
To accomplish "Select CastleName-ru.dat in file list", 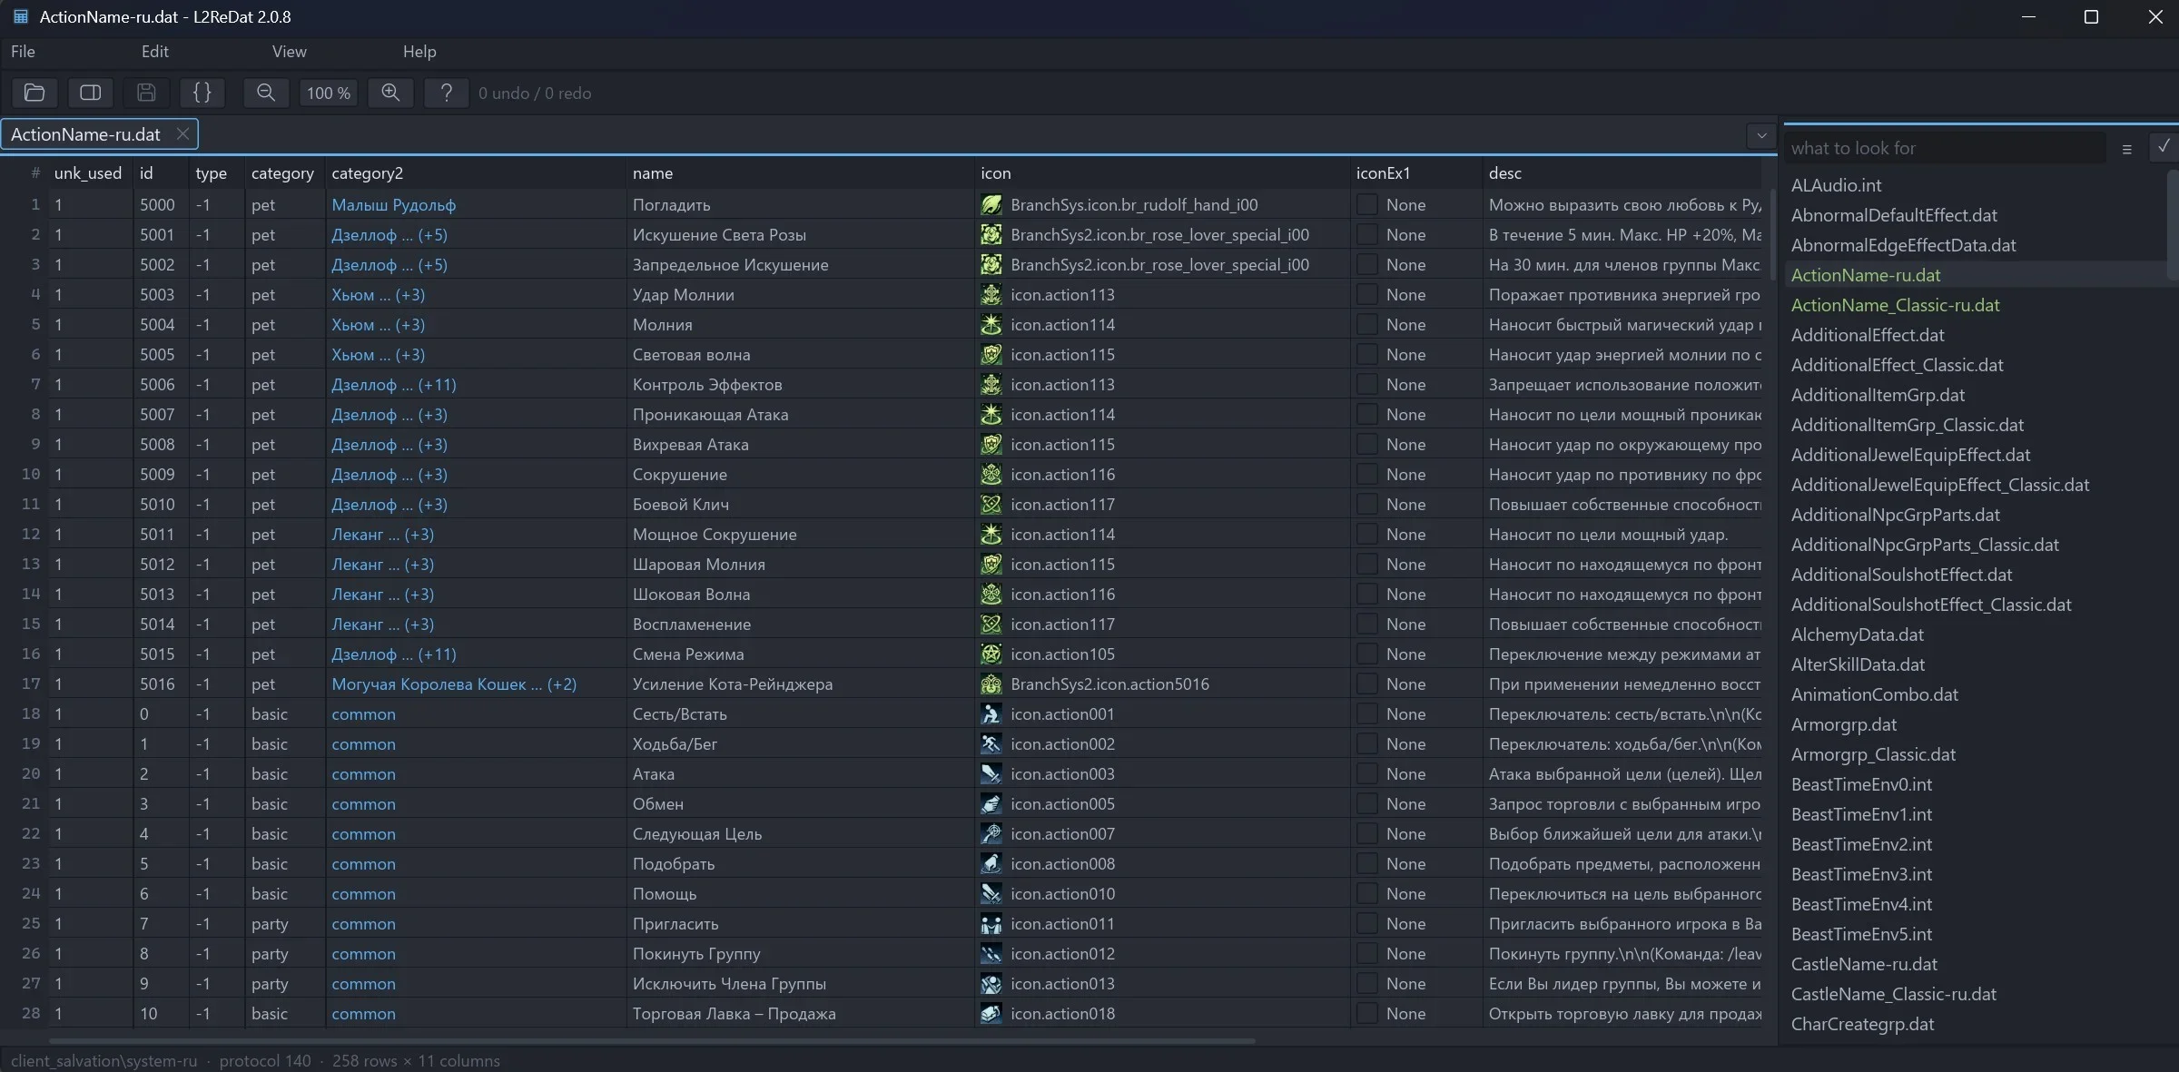I will click(x=1864, y=964).
